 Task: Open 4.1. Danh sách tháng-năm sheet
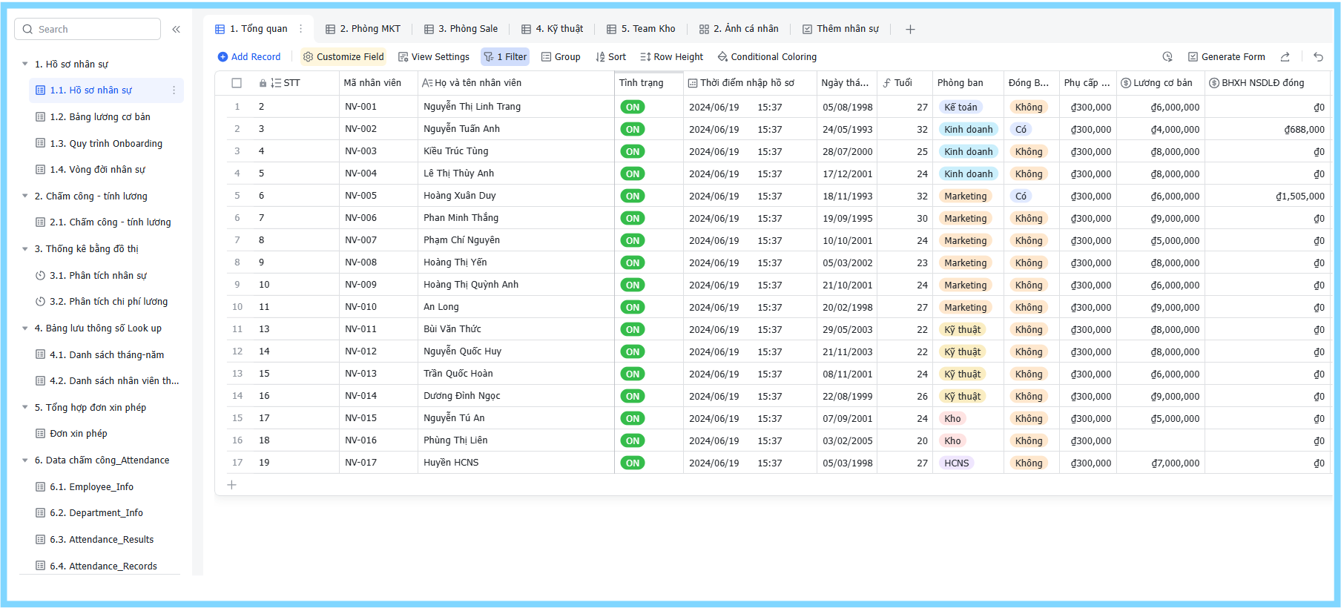[106, 355]
